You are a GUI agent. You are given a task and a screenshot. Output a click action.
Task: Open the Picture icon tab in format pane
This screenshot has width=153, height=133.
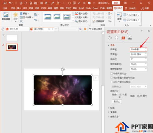tap(130, 38)
